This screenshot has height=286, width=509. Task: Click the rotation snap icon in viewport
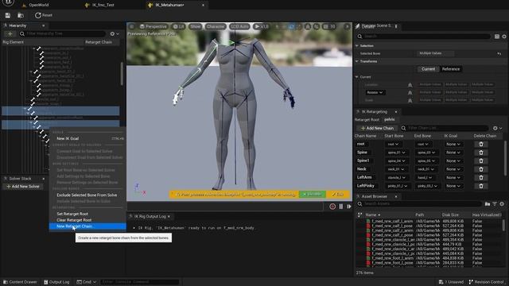(x=317, y=26)
